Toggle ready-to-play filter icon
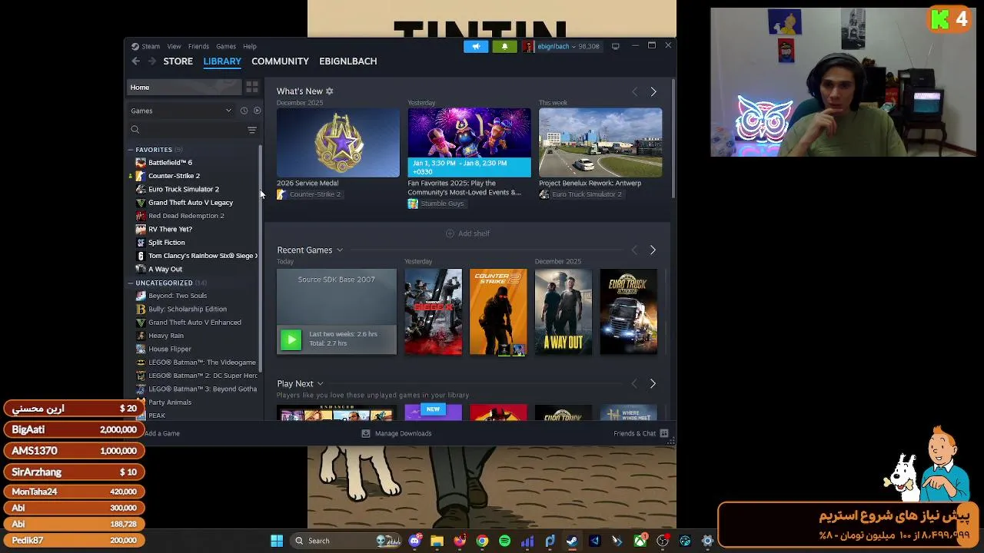This screenshot has height=553, width=984. pos(257,111)
